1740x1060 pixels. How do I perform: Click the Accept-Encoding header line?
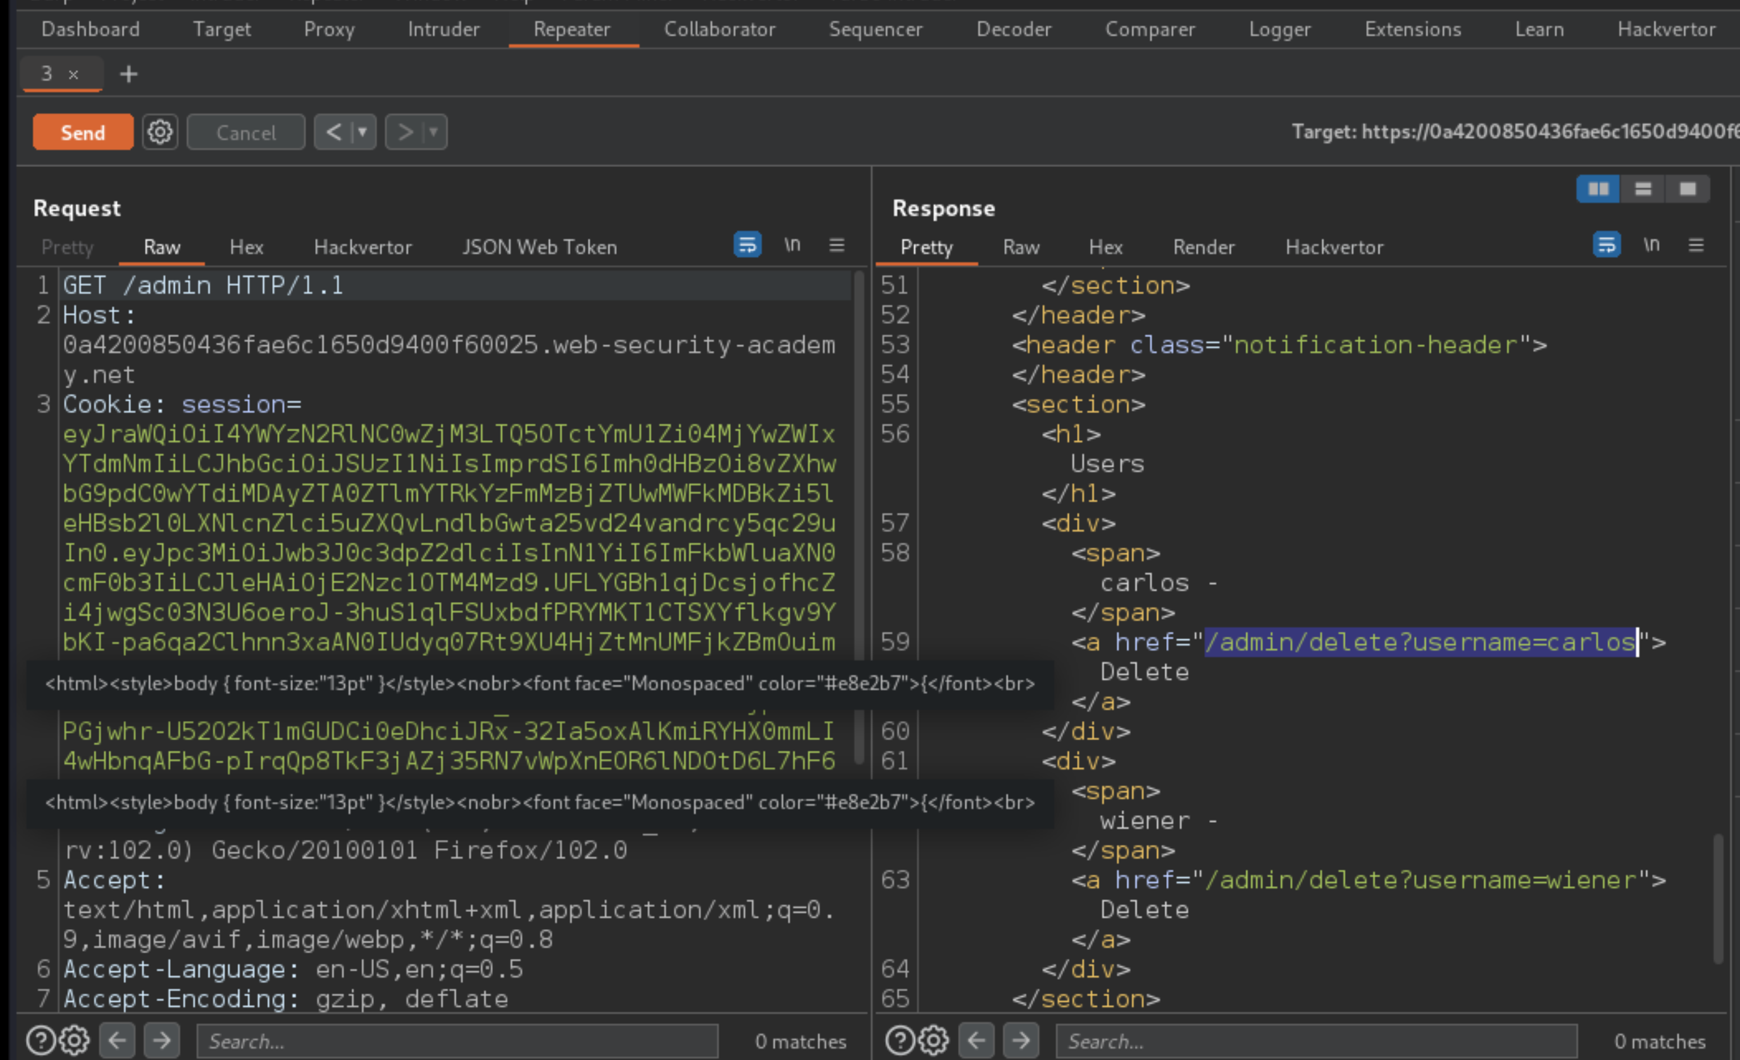(286, 999)
